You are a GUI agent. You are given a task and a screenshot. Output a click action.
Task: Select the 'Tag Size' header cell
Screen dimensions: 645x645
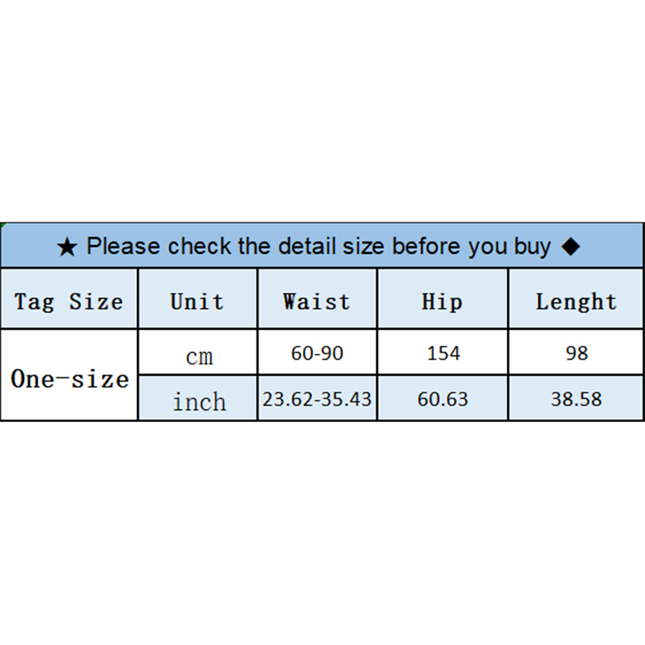tap(69, 301)
